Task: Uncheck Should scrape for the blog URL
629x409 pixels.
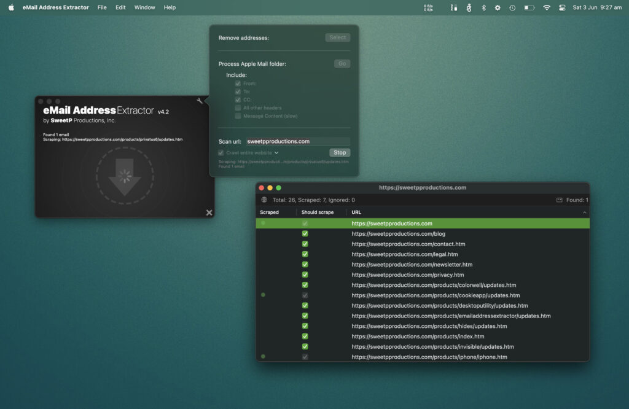Action: point(305,234)
